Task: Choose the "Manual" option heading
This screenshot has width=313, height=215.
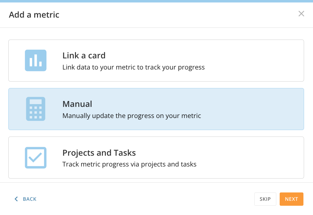Action: 77,104
